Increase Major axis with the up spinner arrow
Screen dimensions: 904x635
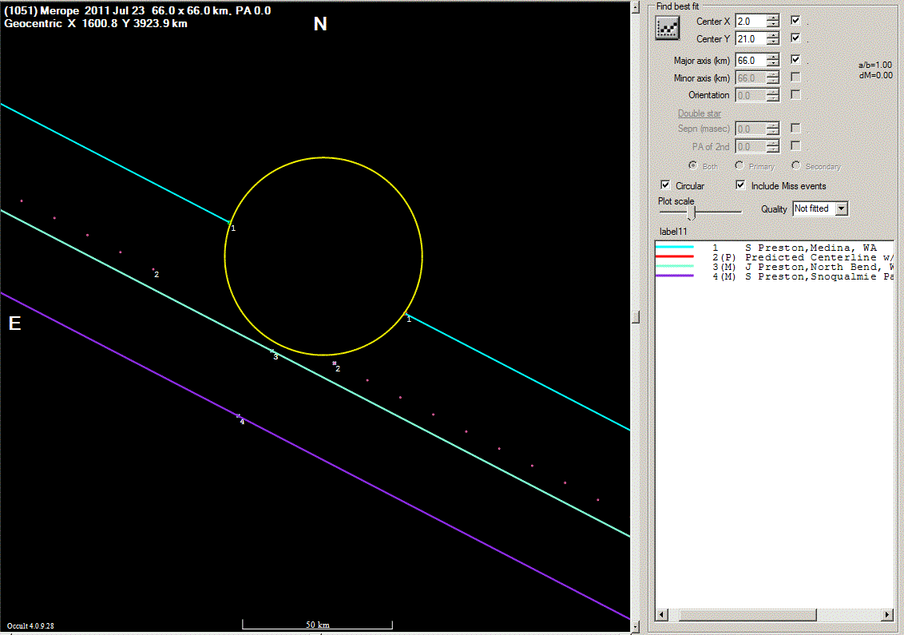coord(772,57)
